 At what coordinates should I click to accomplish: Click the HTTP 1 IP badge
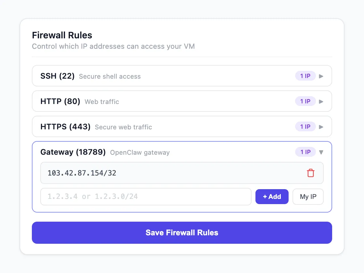pyautogui.click(x=305, y=101)
